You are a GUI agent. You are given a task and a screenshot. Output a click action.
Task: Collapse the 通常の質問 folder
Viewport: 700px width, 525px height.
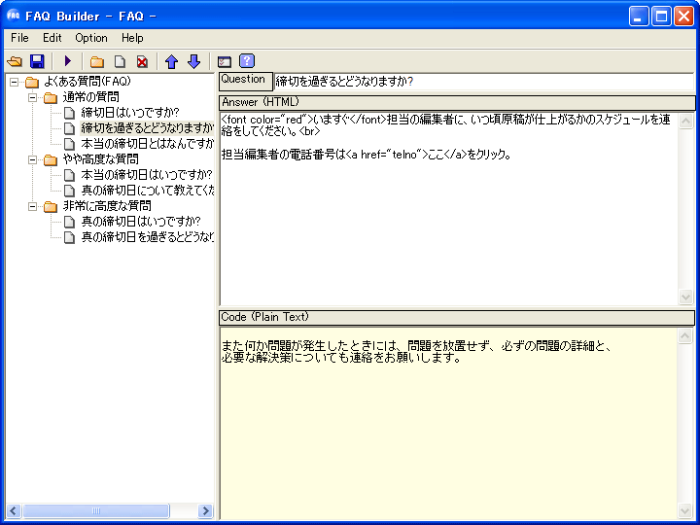pos(32,97)
